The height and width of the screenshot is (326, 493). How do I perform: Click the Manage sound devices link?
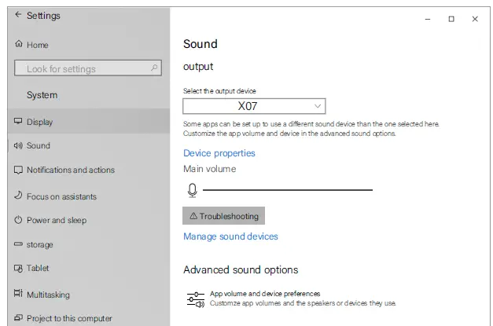point(230,236)
